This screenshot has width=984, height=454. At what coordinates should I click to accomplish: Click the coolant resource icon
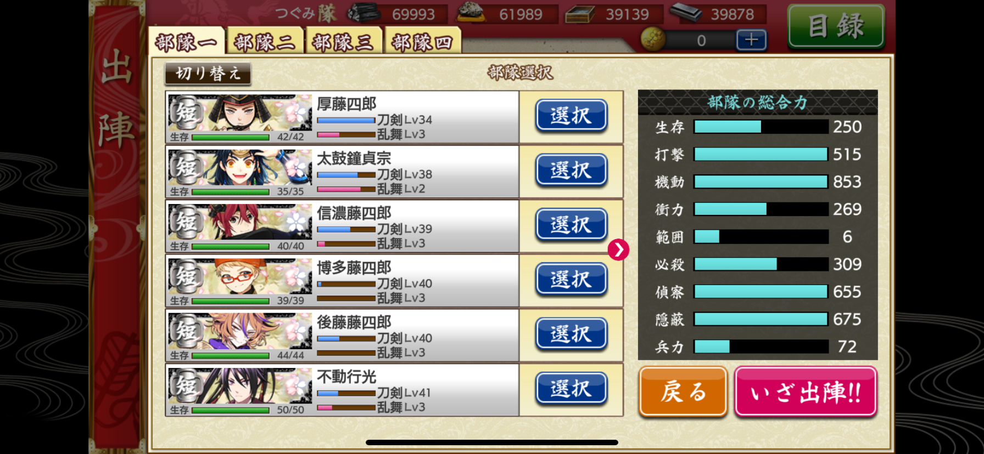tap(580, 13)
